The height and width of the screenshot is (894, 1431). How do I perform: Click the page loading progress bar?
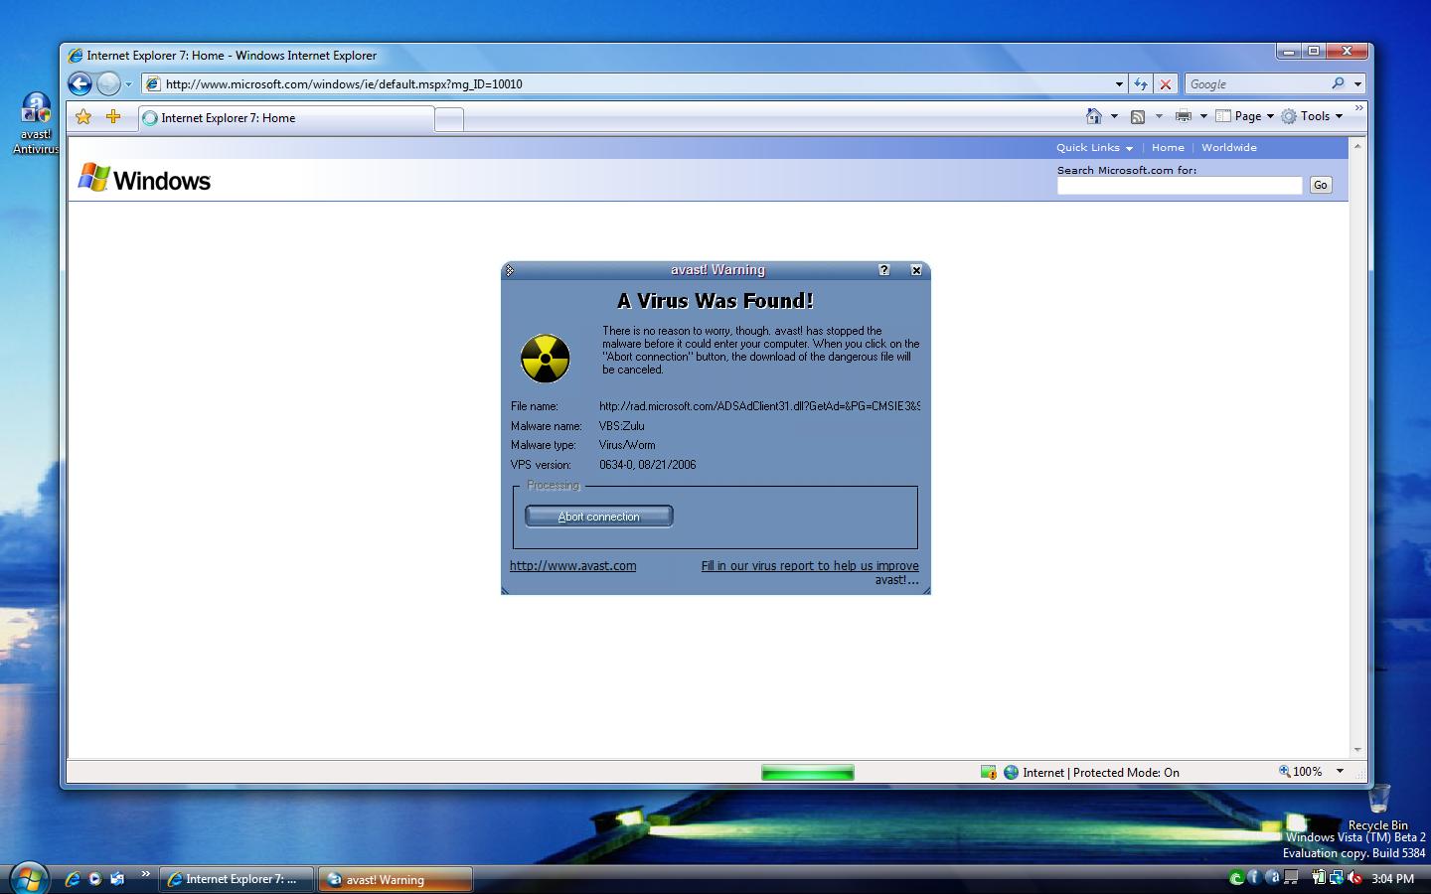[x=808, y=772]
